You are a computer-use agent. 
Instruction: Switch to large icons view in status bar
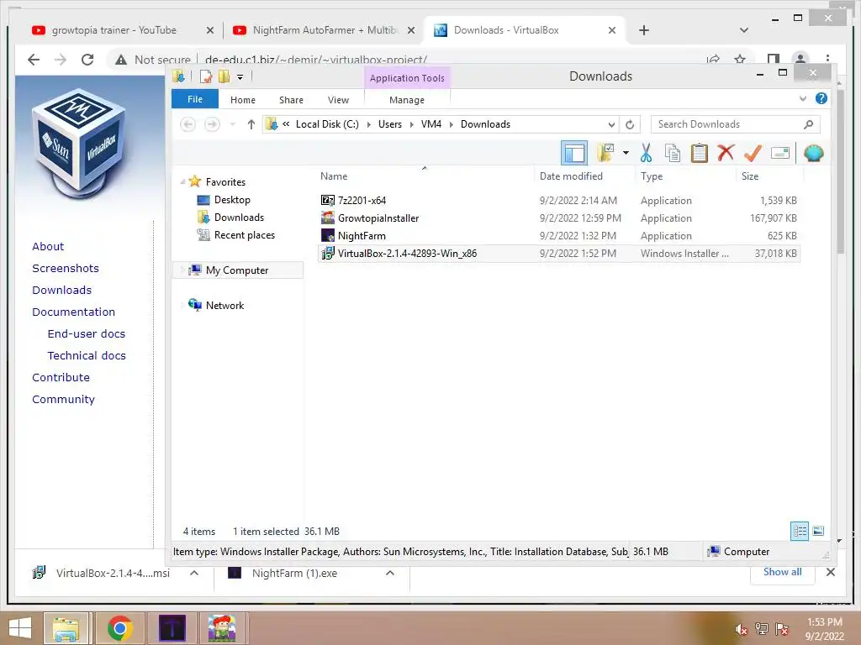tap(818, 531)
